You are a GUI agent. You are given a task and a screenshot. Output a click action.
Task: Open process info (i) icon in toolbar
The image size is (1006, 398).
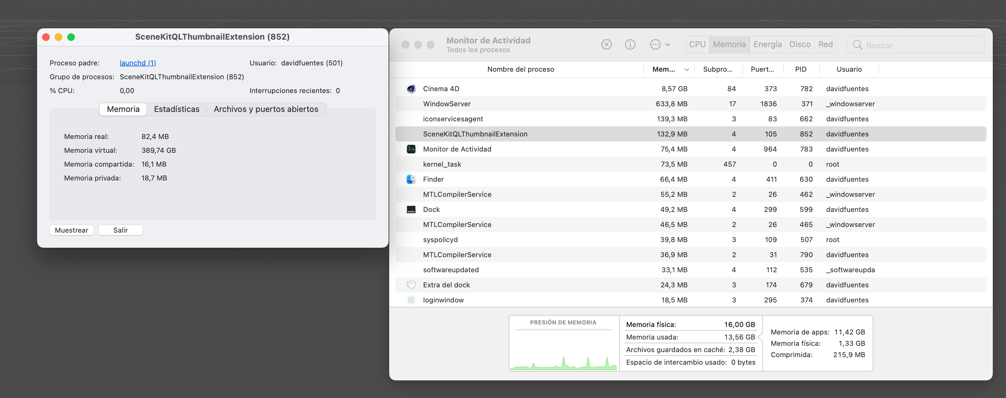630,45
